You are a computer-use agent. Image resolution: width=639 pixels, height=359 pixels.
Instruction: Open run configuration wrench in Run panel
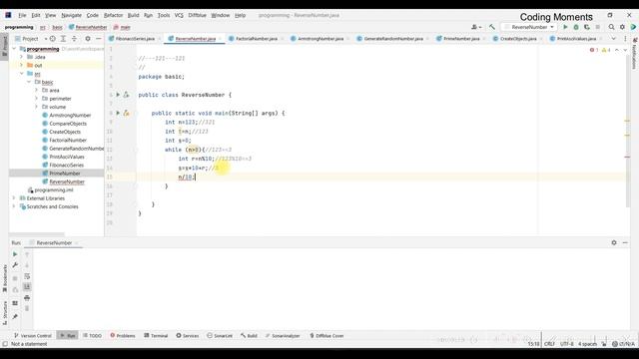tap(15, 265)
